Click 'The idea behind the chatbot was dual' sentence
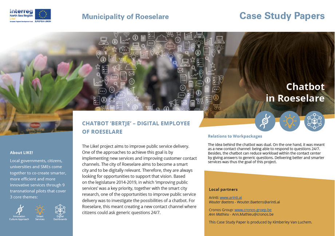The height and width of the screenshot is (236, 335). click(240, 145)
